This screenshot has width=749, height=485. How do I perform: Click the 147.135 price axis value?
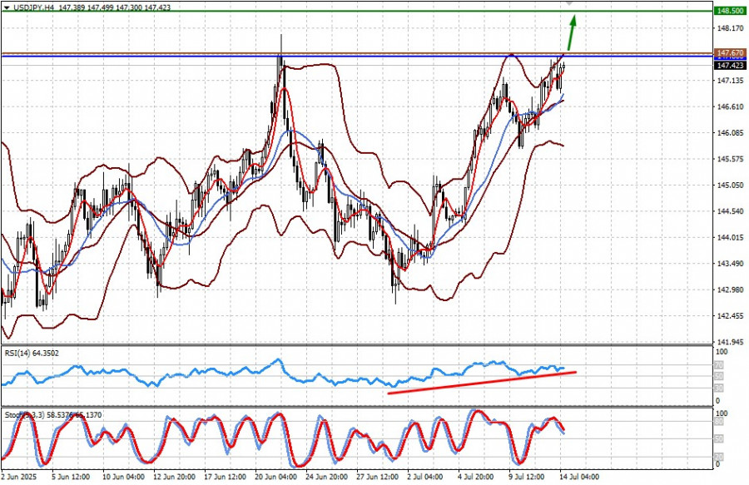731,80
